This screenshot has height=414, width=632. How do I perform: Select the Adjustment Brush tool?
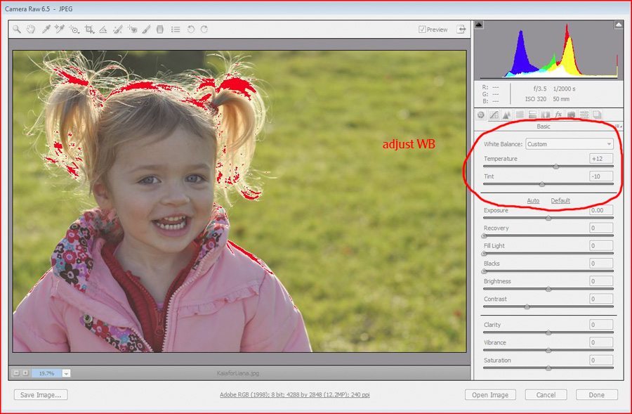[x=146, y=30]
